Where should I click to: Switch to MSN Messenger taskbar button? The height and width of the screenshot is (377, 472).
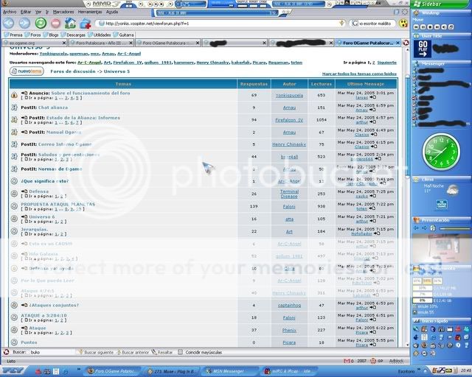230,371
